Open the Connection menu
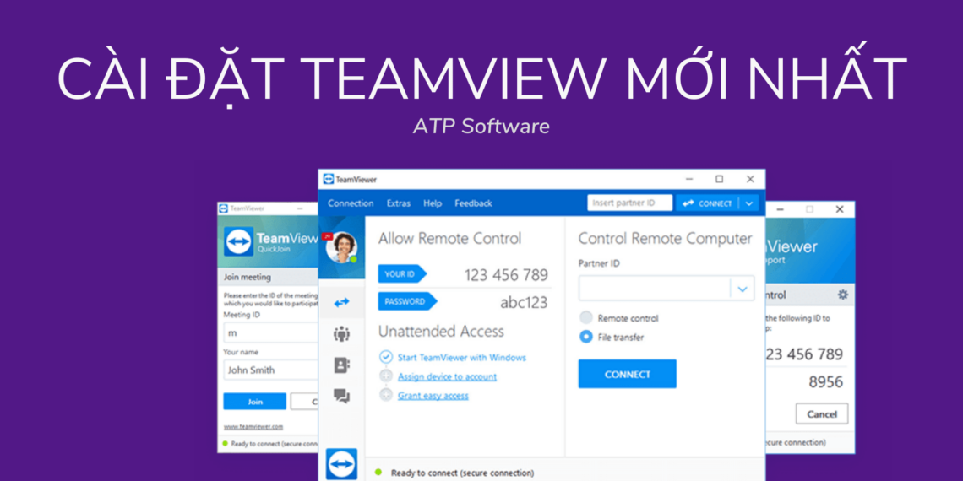 point(351,203)
